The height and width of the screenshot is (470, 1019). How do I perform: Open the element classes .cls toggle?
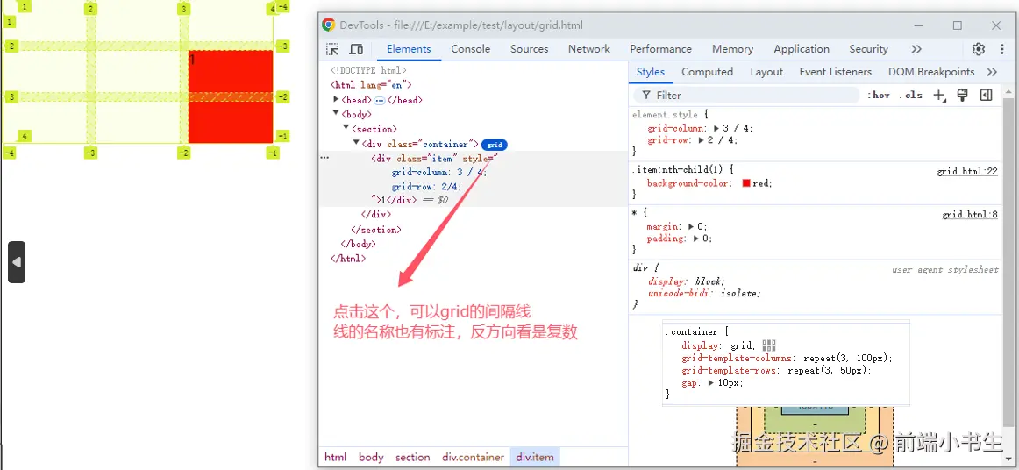coord(910,95)
